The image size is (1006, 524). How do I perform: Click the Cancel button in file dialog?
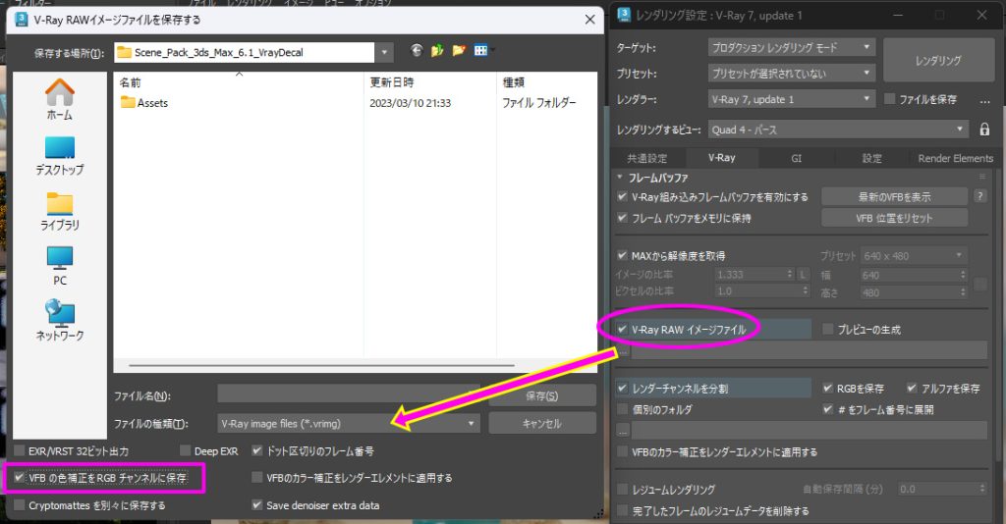click(542, 424)
